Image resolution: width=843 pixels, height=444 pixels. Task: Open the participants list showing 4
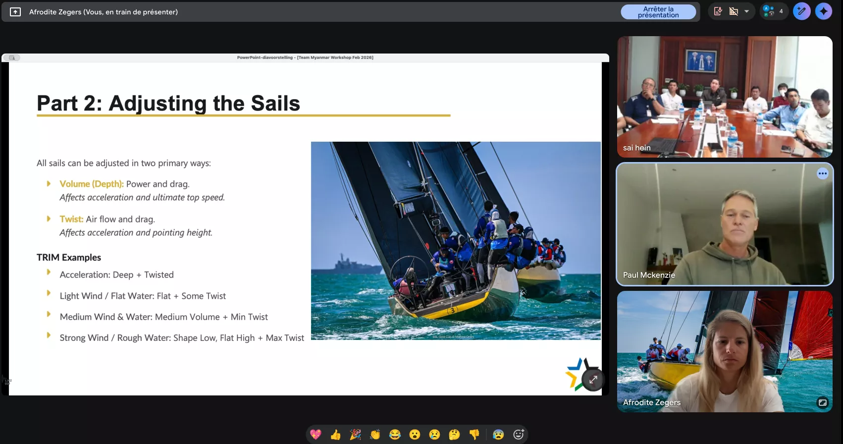[773, 11]
